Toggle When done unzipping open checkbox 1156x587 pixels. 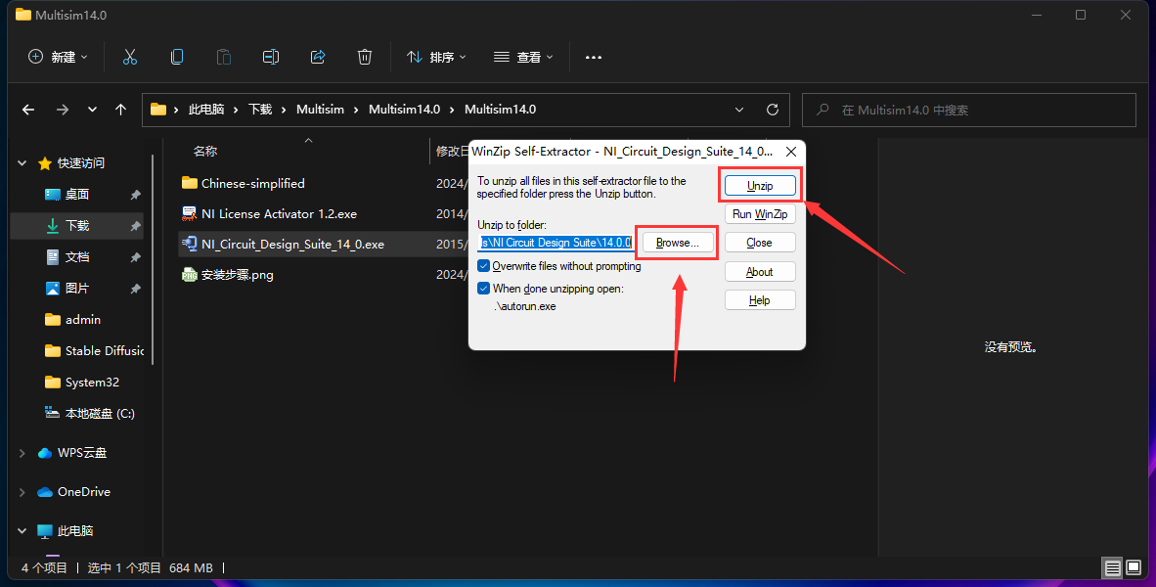(484, 289)
